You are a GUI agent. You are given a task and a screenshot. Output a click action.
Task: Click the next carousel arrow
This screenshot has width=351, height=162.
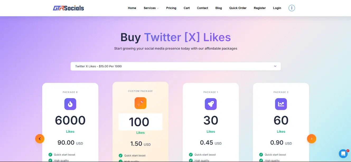[312, 139]
